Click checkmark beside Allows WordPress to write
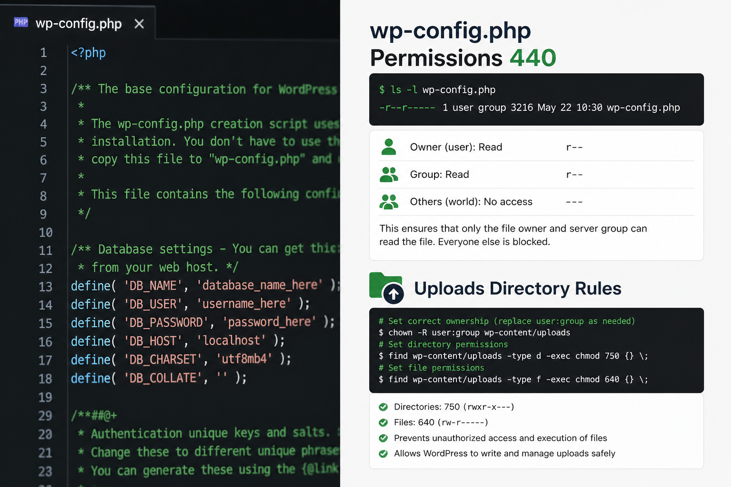731x487 pixels. [383, 453]
